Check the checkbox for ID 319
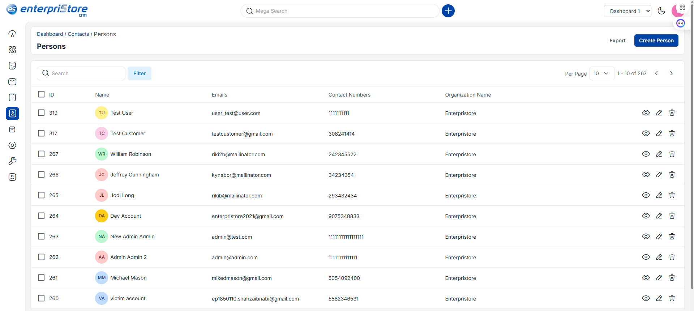694x311 pixels. pyautogui.click(x=41, y=113)
